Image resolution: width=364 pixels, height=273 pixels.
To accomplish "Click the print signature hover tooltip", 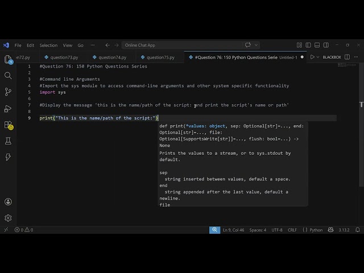I will point(233,164).
